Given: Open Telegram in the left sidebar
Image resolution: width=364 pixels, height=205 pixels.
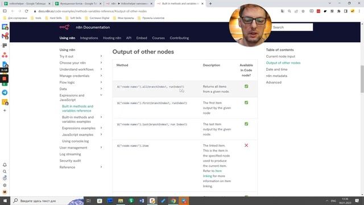Looking at the screenshot, I should [5, 92].
